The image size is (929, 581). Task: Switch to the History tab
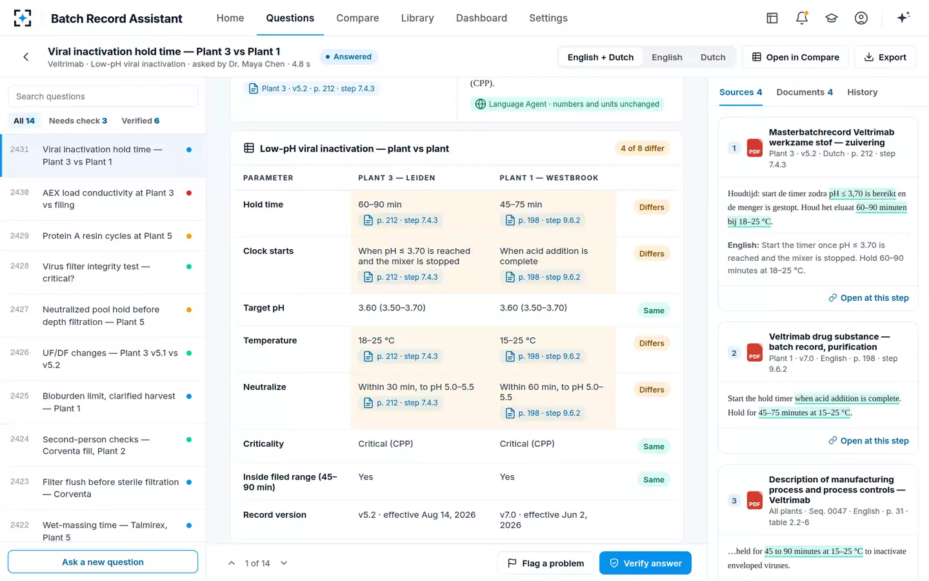863,92
